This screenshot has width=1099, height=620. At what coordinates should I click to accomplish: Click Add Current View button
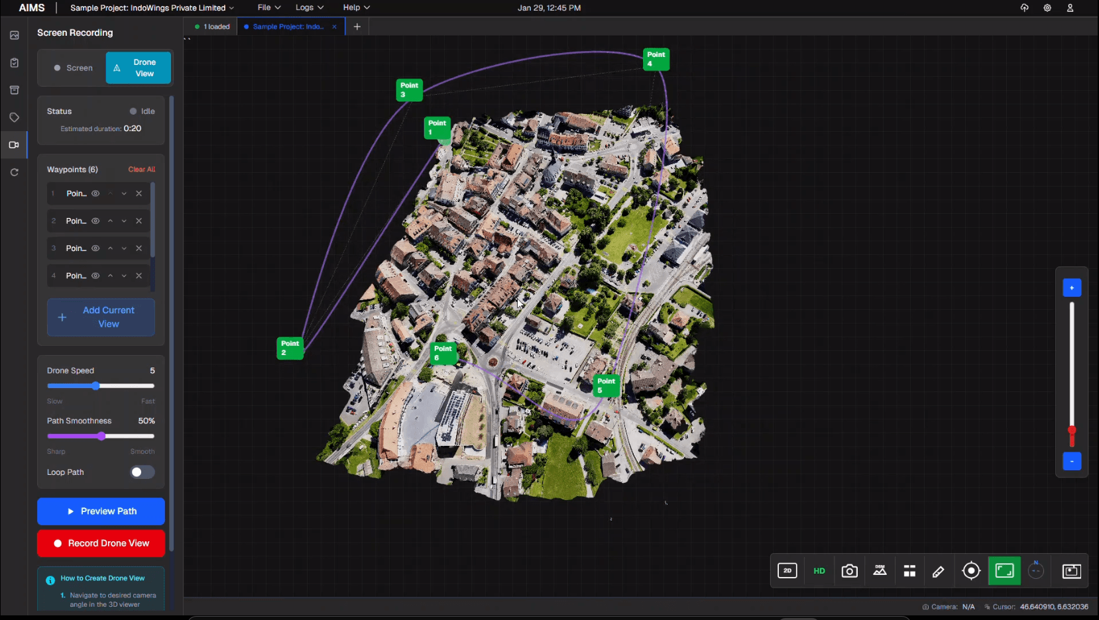coord(101,317)
